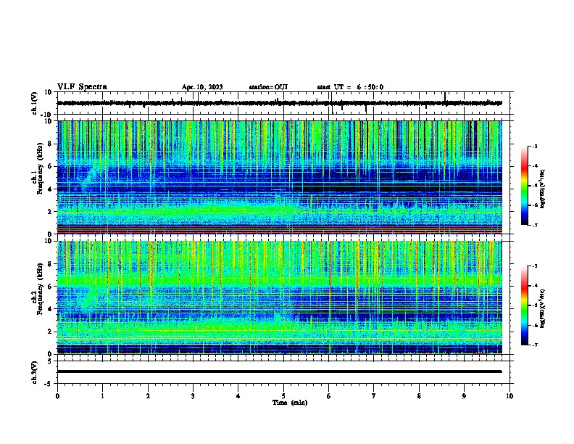Click the '1' tick on the time axis

tap(102, 396)
